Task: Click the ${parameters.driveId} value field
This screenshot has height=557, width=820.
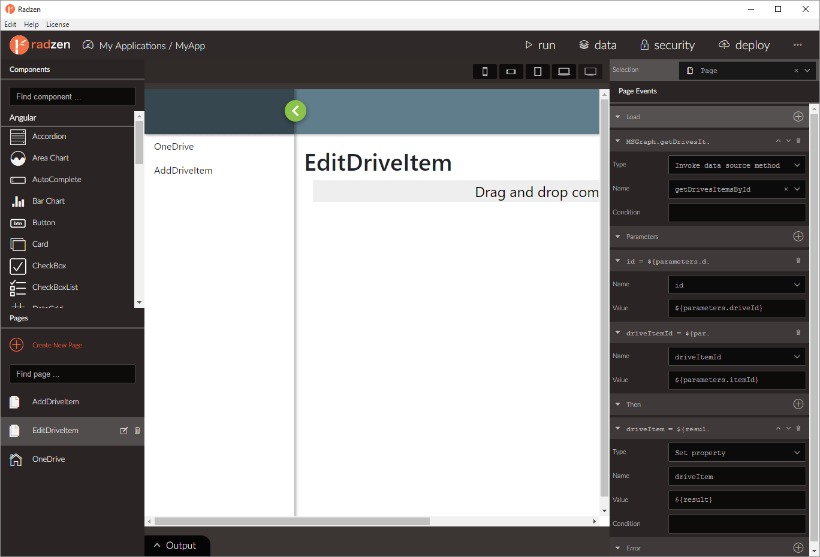Action: coord(737,308)
